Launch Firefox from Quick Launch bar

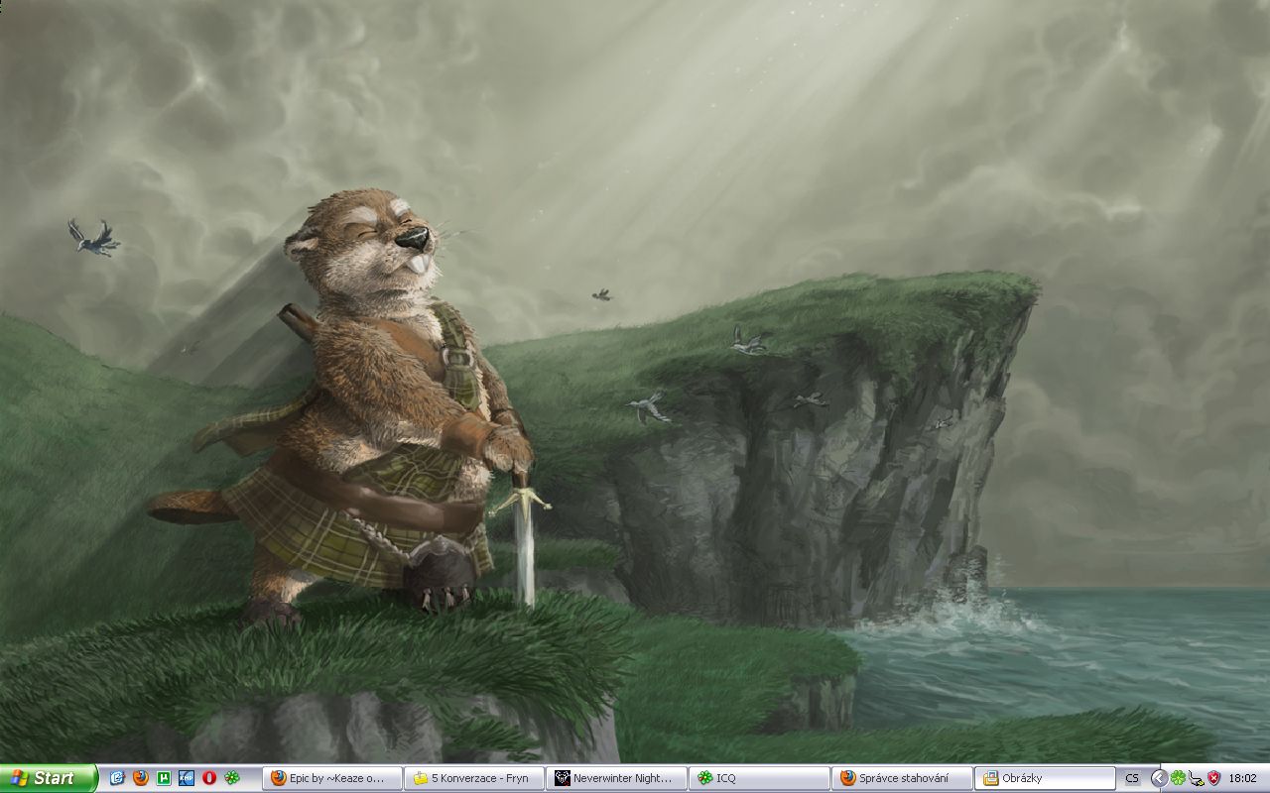pyautogui.click(x=140, y=778)
